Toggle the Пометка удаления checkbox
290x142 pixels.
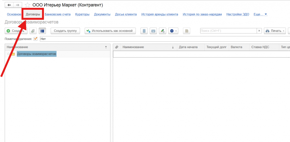[x=36, y=39]
